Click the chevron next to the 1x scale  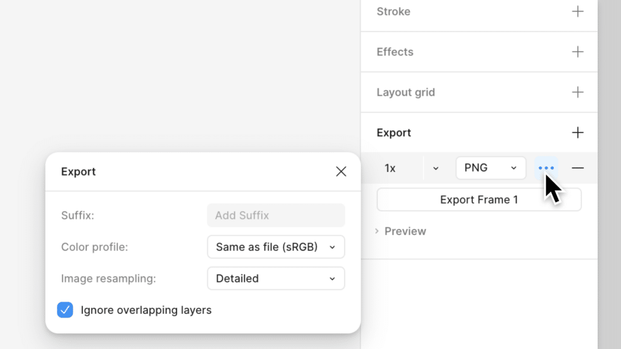(x=435, y=168)
